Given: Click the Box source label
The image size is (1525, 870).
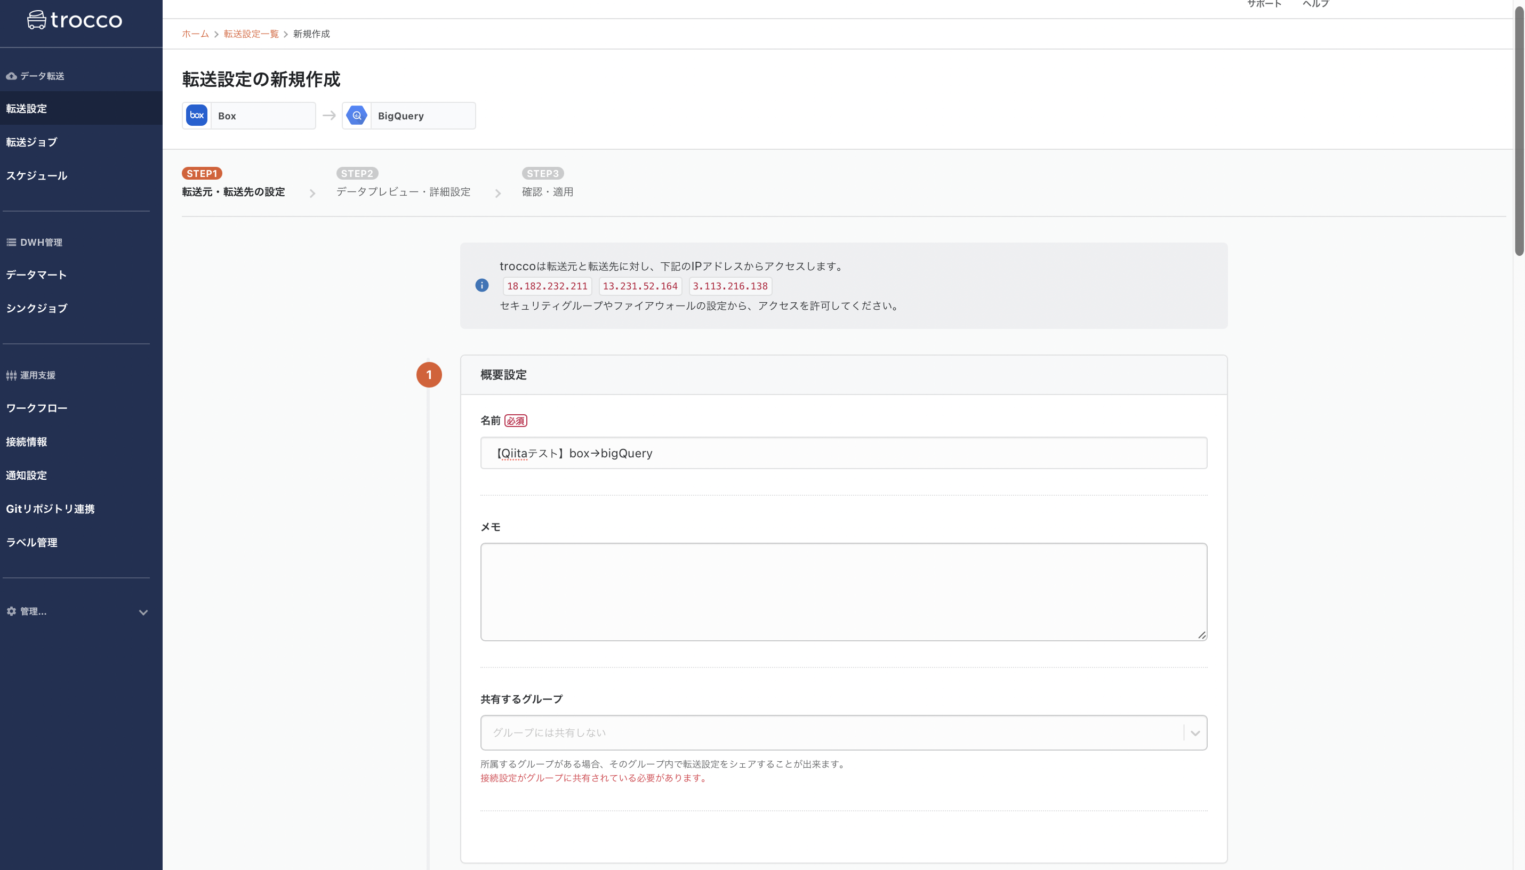Looking at the screenshot, I should pos(227,116).
